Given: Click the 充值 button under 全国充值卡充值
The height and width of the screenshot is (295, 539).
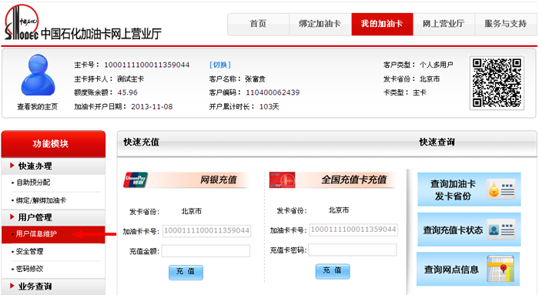Looking at the screenshot, I should pos(333,271).
